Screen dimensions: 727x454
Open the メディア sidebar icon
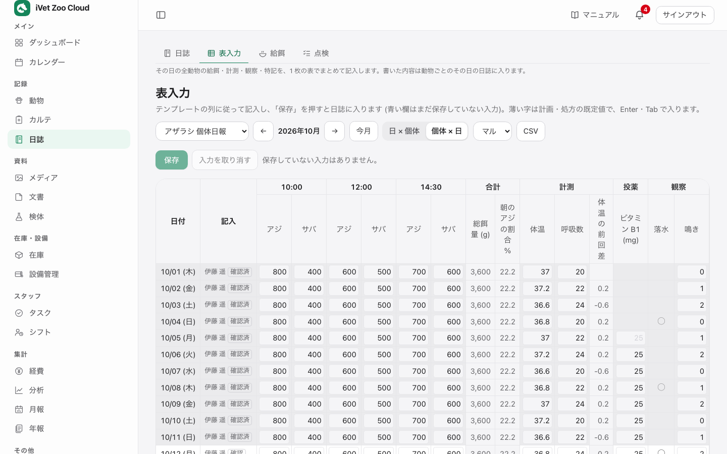pyautogui.click(x=19, y=178)
